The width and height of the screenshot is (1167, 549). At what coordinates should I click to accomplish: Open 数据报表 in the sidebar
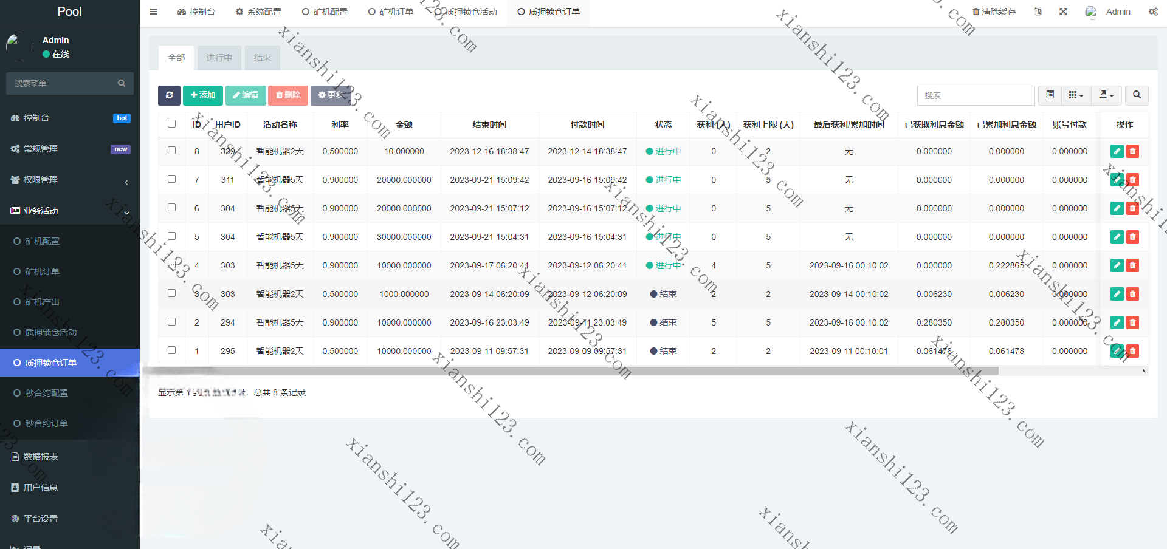click(x=70, y=457)
